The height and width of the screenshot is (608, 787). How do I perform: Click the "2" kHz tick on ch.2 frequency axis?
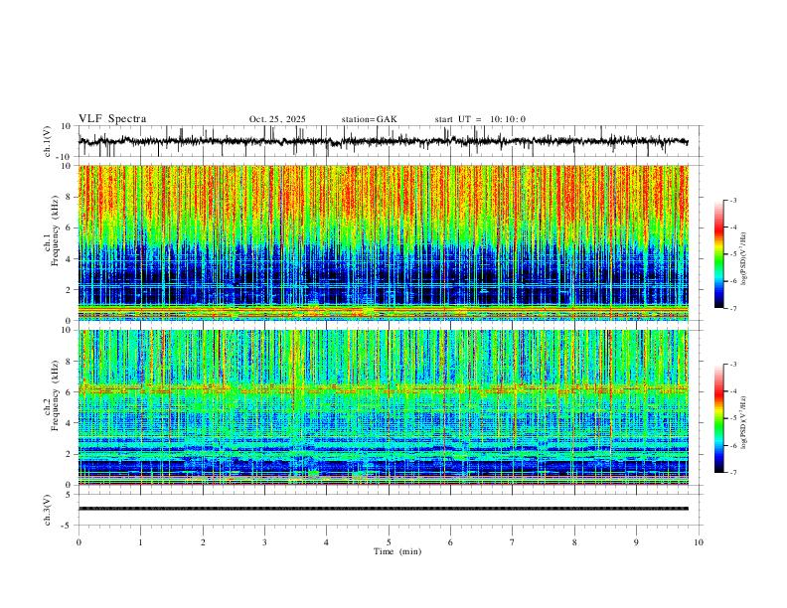pos(69,454)
